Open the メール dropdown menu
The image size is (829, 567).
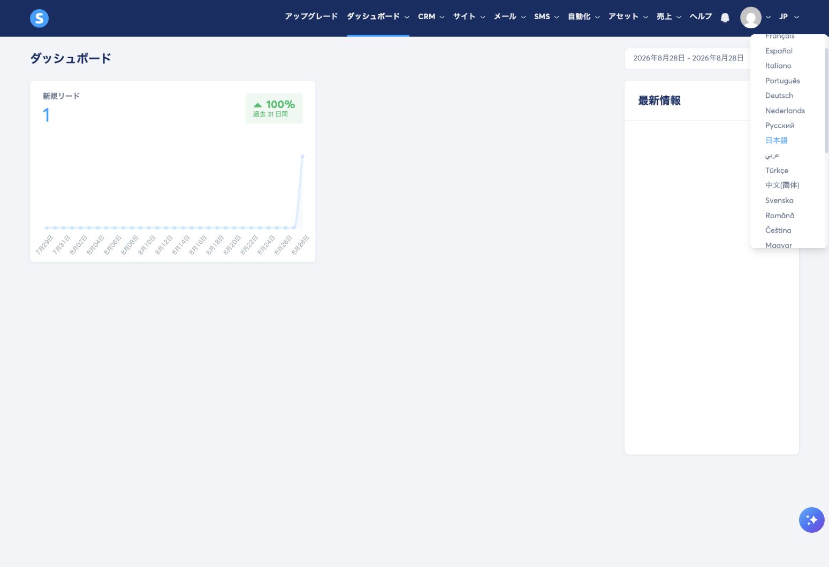pyautogui.click(x=509, y=17)
